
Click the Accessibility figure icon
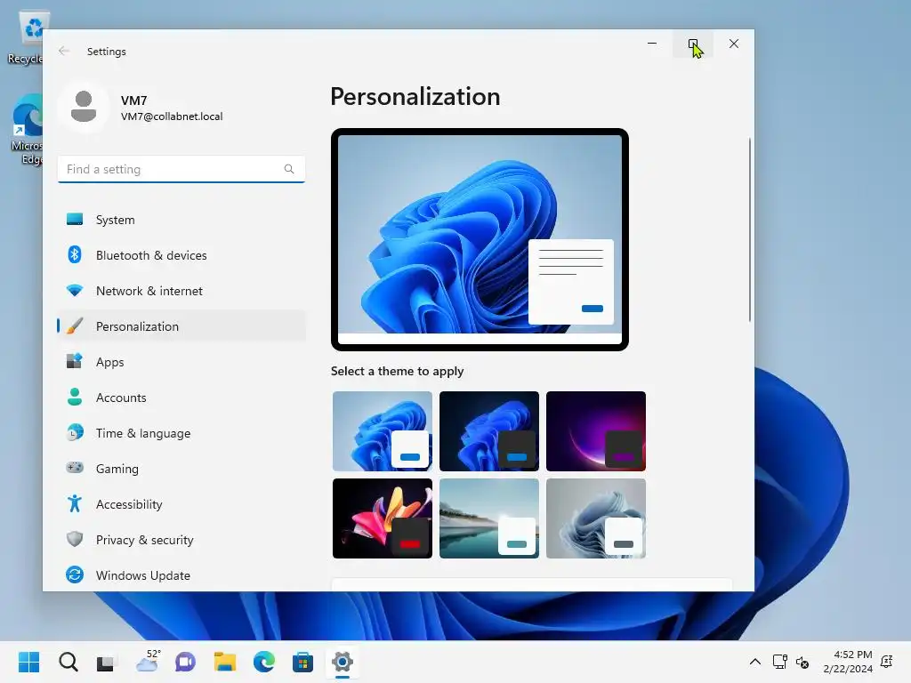pos(75,503)
